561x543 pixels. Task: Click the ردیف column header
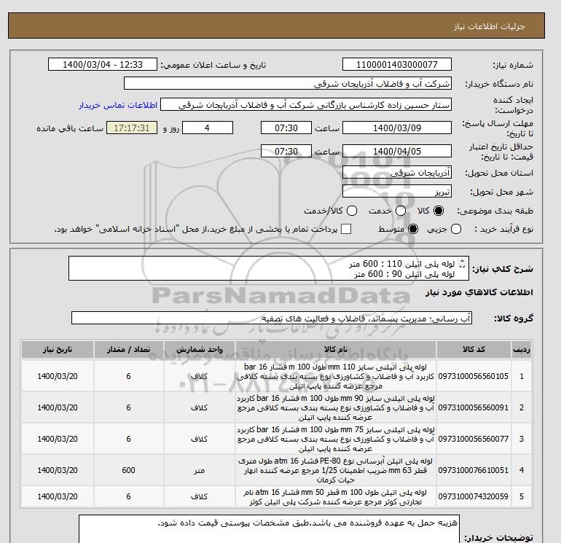coord(521,349)
